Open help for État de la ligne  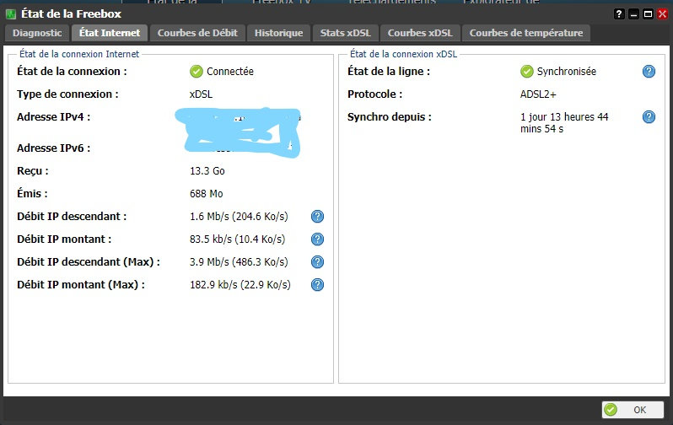(649, 72)
